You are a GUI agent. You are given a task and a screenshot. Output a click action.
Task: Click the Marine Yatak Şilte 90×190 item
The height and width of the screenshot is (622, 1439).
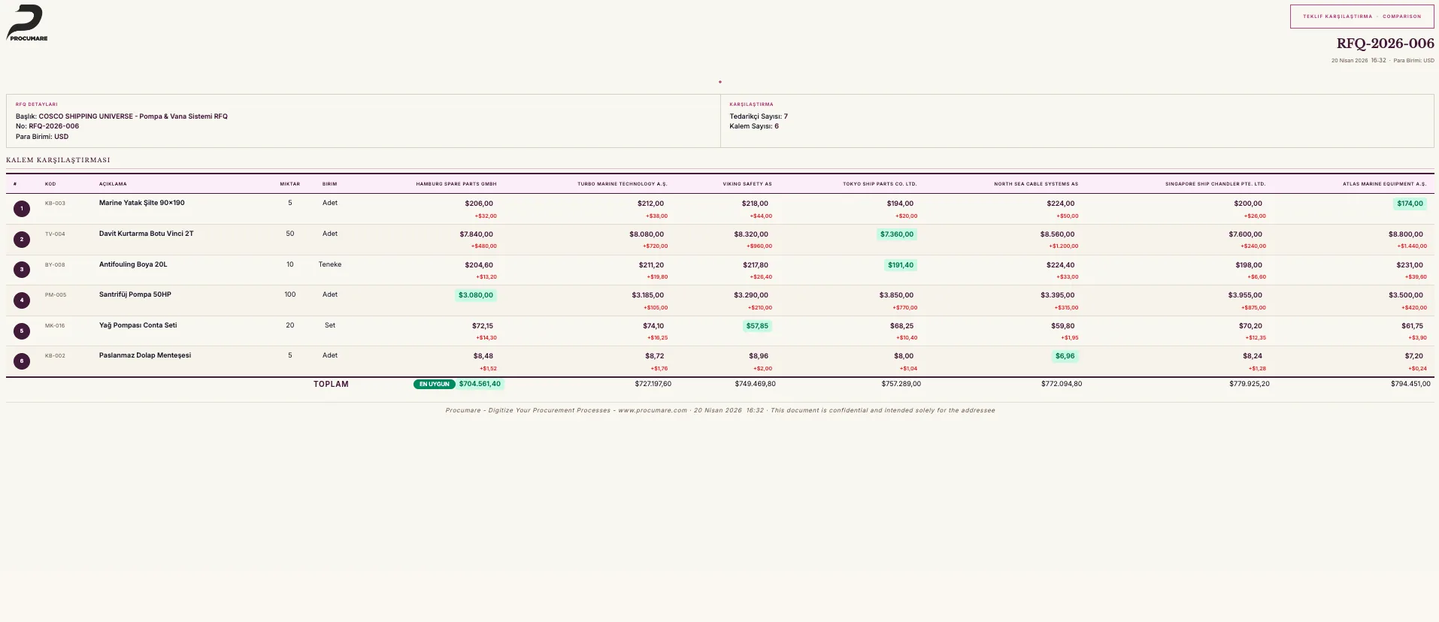pos(142,203)
